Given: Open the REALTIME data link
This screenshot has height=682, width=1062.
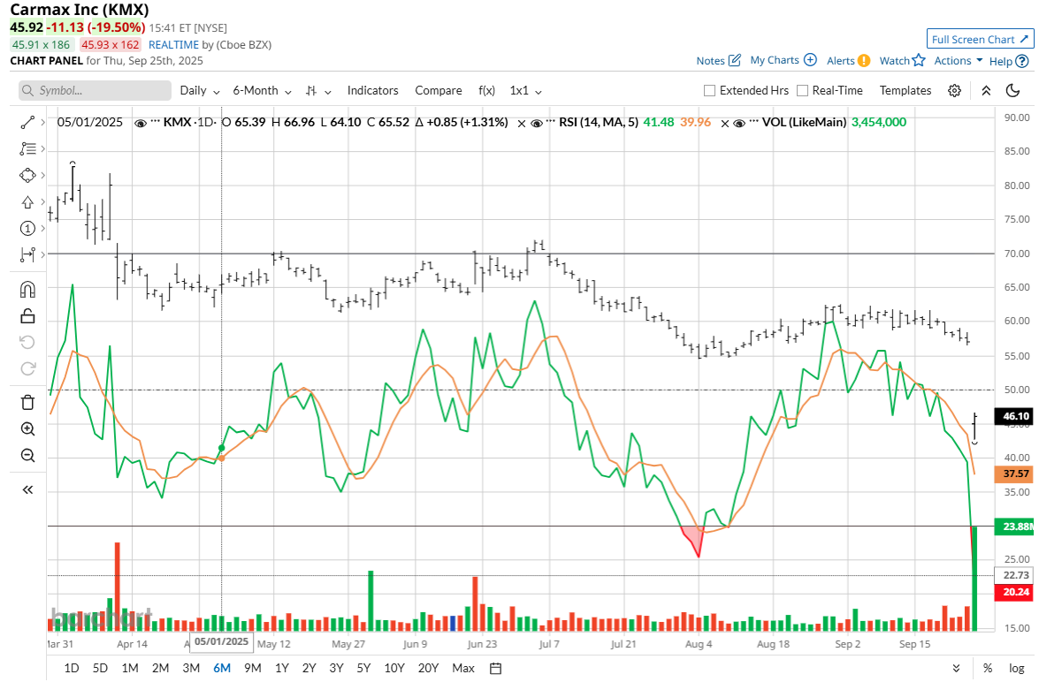Looking at the screenshot, I should [173, 44].
